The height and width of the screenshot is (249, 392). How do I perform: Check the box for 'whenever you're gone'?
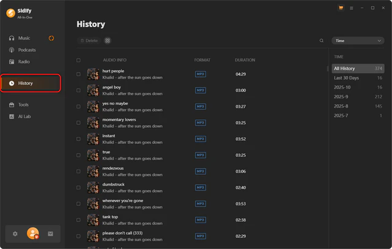point(79,204)
